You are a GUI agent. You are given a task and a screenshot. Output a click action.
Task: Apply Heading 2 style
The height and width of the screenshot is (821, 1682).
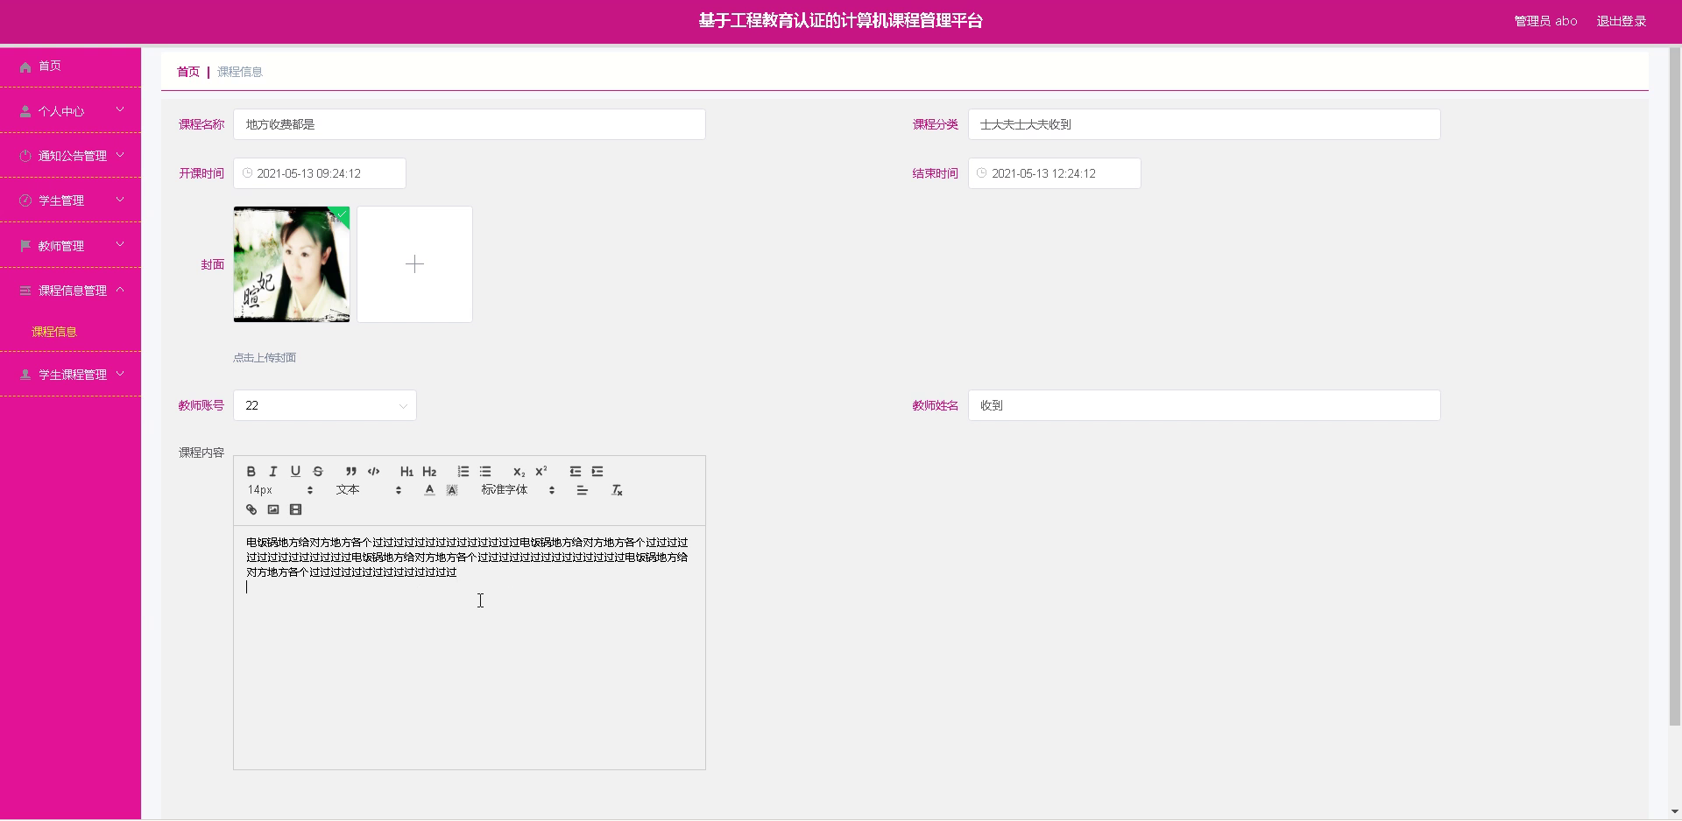pos(429,471)
